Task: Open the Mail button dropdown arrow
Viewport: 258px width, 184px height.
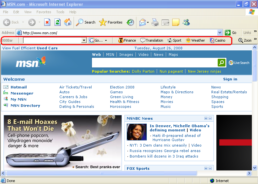Action: click(x=148, y=22)
